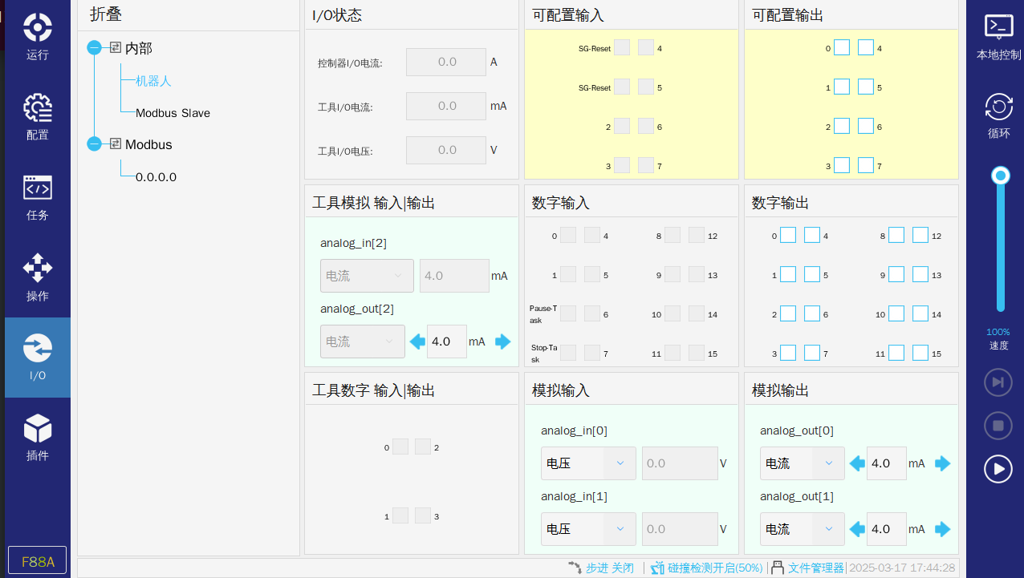Open the 任务 task code icon
The width and height of the screenshot is (1024, 578).
coord(37,188)
